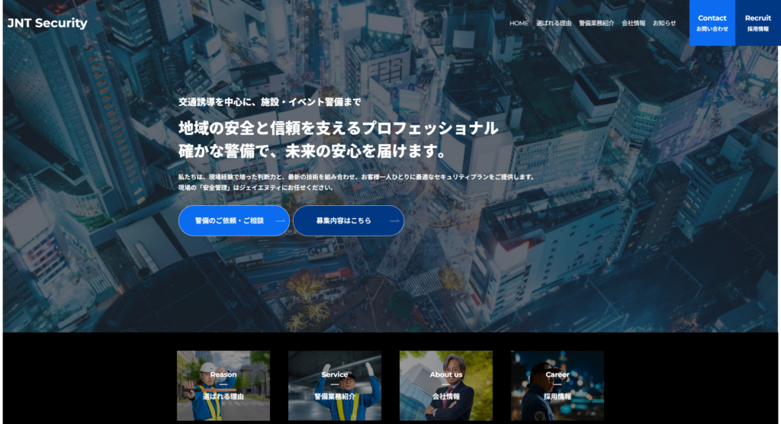The height and width of the screenshot is (424, 781).
Task: Click the subtitle 交通誘導を中心に、施設・イベント警備まで
Action: (269, 102)
